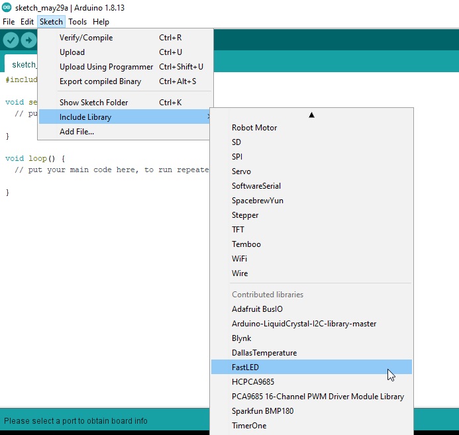Select Export compiled Binary
This screenshot has width=459, height=435.
click(125, 81)
